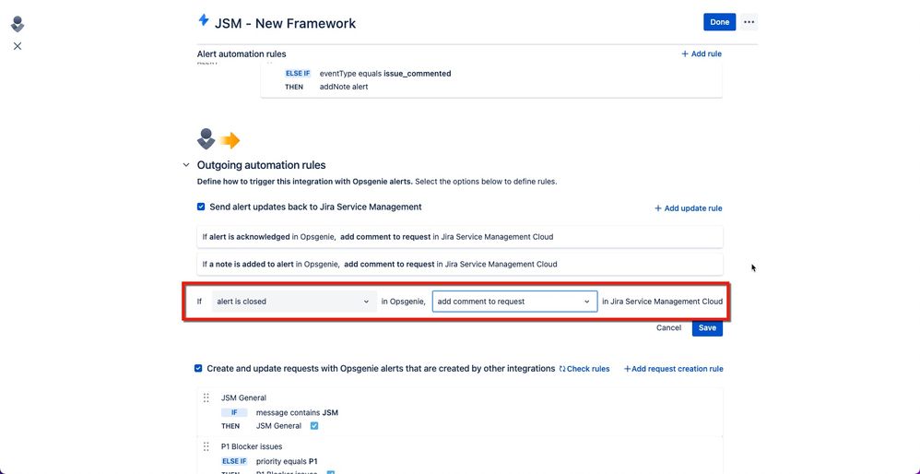920x474 pixels.
Task: Click the Opsgenie logo in left sidebar
Action: (x=18, y=24)
